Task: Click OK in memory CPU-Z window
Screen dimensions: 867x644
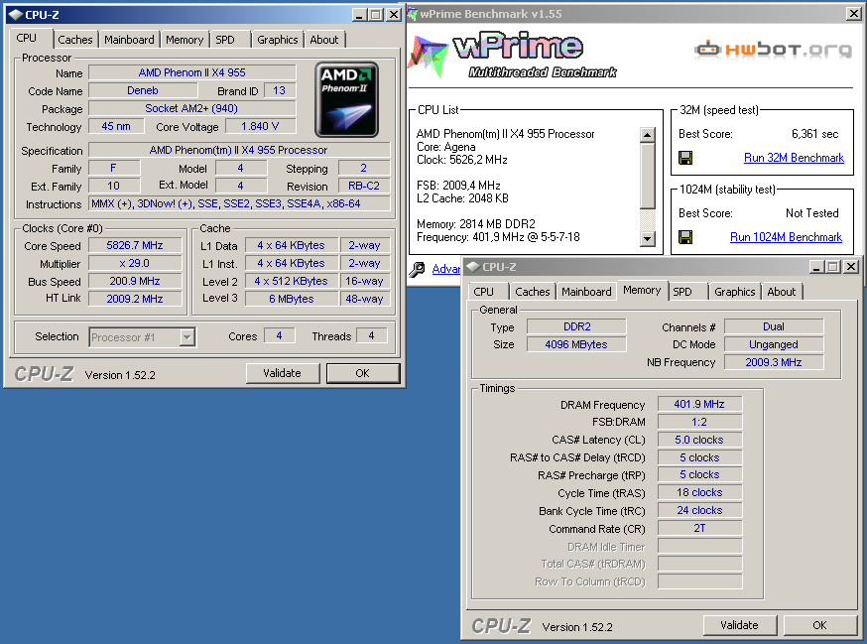Action: 819,625
